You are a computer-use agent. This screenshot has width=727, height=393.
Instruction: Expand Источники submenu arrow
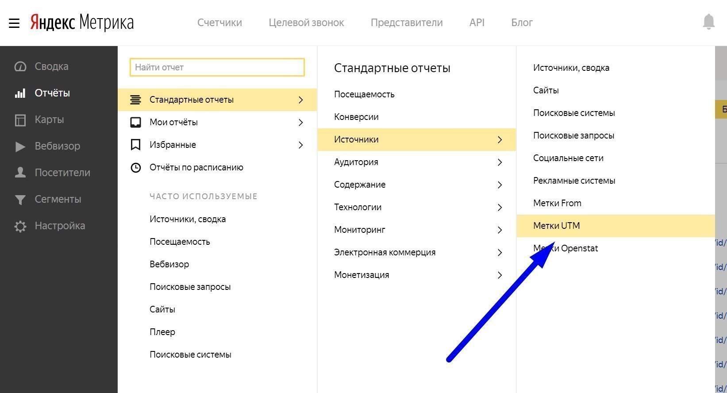(x=500, y=140)
